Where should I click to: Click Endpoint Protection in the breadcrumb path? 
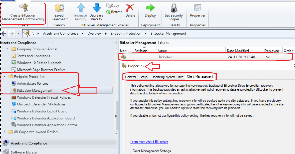pos(126,34)
